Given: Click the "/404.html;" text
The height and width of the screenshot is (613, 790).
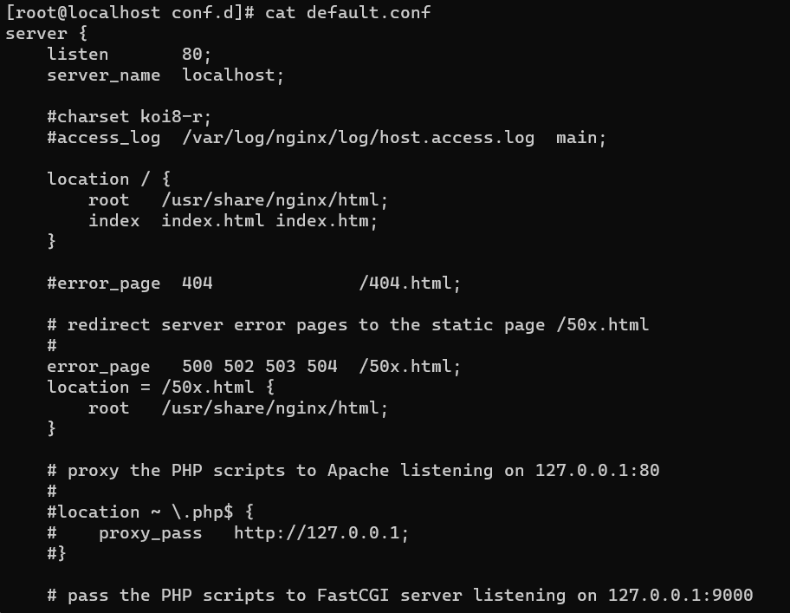Looking at the screenshot, I should [x=410, y=283].
